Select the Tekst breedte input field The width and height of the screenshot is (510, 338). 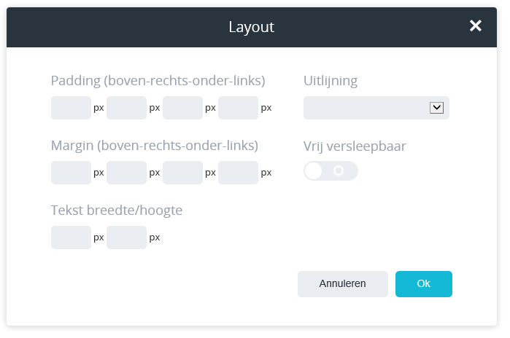click(71, 237)
